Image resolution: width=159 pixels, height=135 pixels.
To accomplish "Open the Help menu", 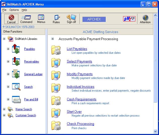I will coord(24,10).
